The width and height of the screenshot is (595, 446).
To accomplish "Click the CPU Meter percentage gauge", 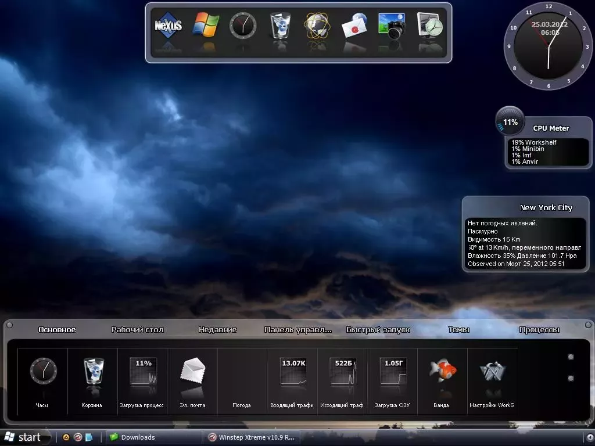I will [x=510, y=122].
